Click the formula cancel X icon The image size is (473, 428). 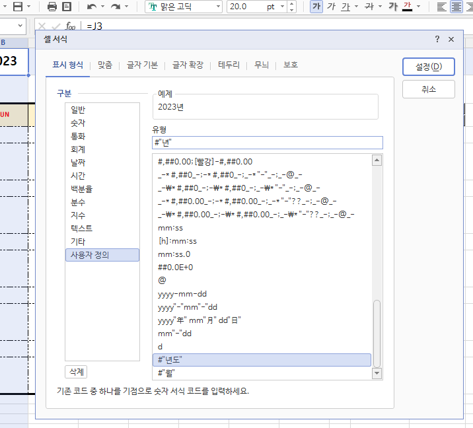(x=42, y=26)
